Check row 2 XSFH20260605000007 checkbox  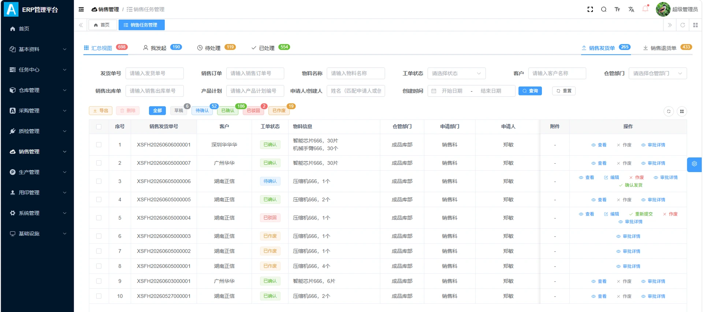tap(99, 163)
